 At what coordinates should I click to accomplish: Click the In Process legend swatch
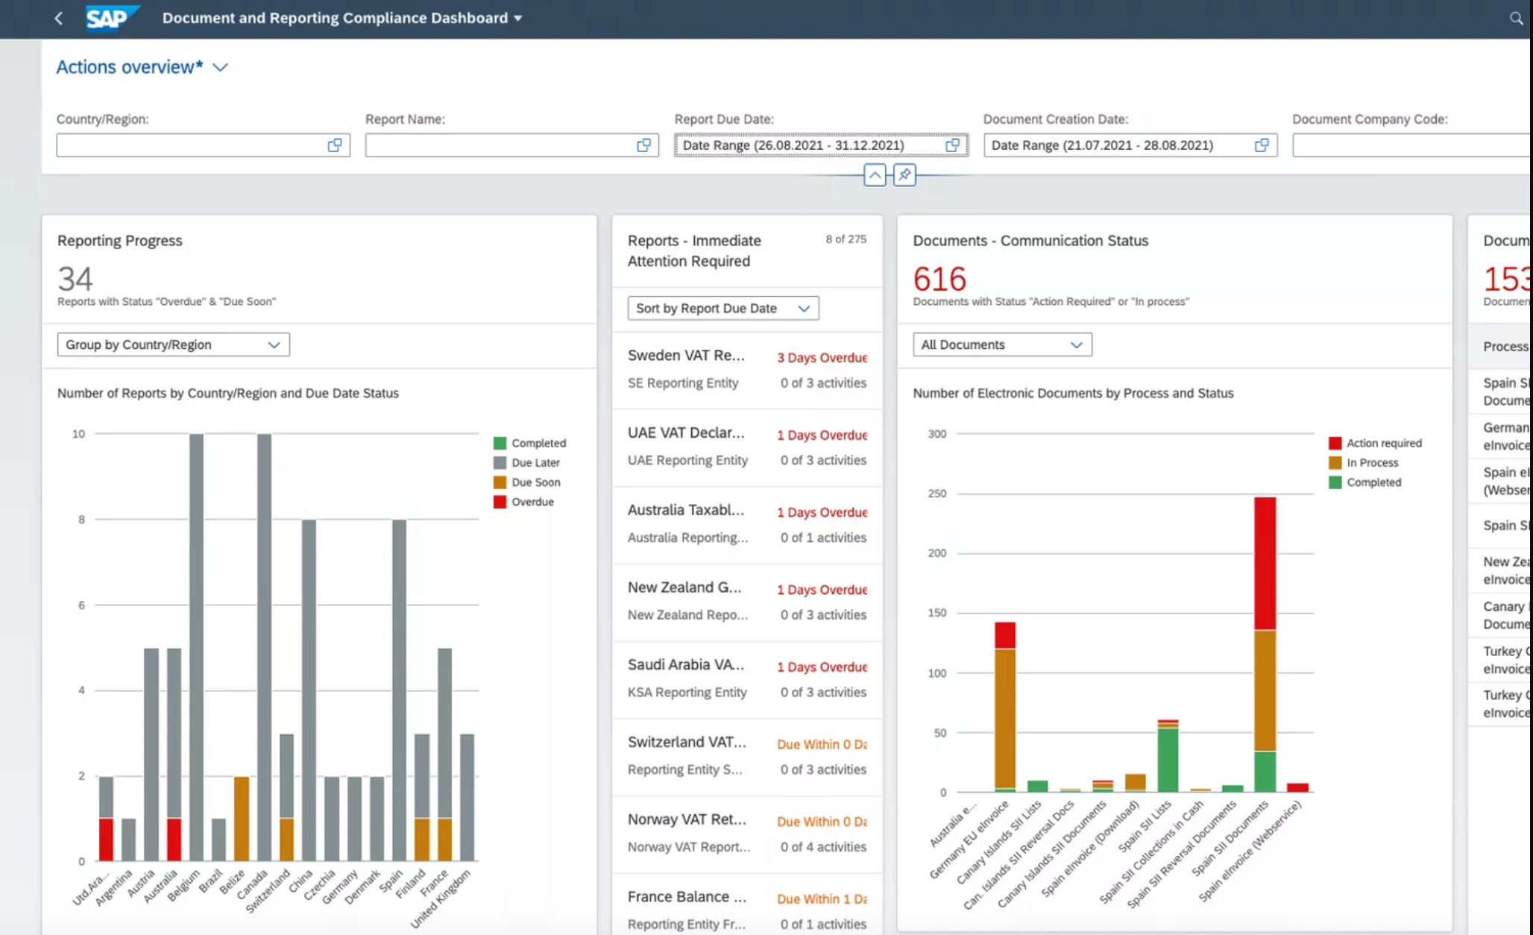point(1335,463)
